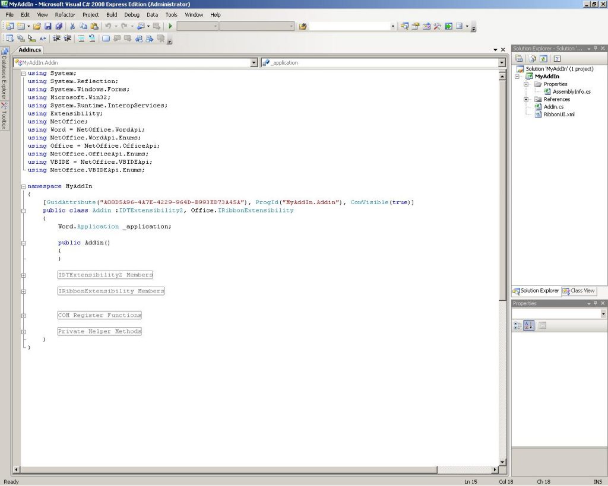This screenshot has height=486, width=608.
Task: Open the Start Page toolbar icon
Action: [x=449, y=26]
